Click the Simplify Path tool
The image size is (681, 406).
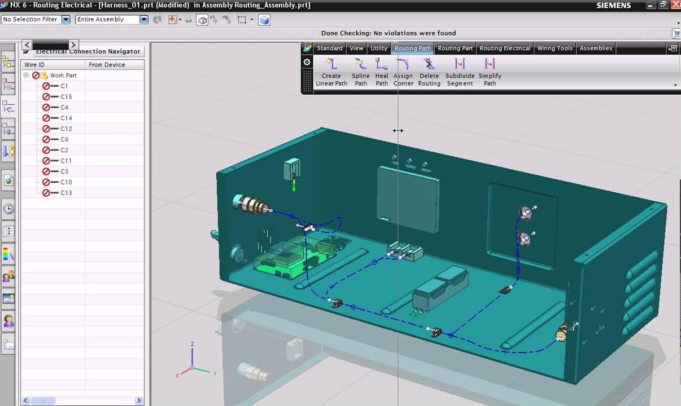pyautogui.click(x=490, y=72)
